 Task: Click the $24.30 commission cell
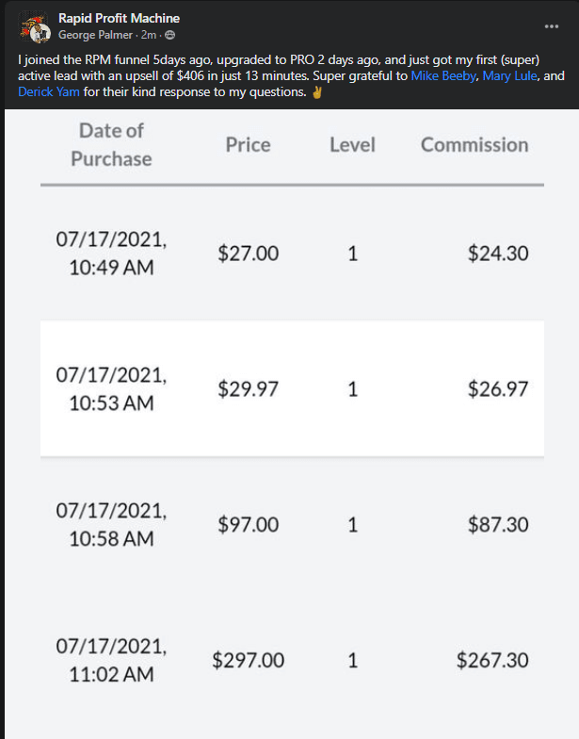pyautogui.click(x=497, y=254)
